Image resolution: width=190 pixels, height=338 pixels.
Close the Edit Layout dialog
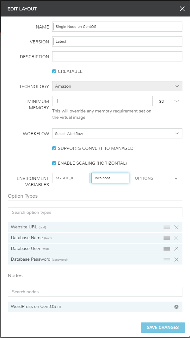click(182, 9)
